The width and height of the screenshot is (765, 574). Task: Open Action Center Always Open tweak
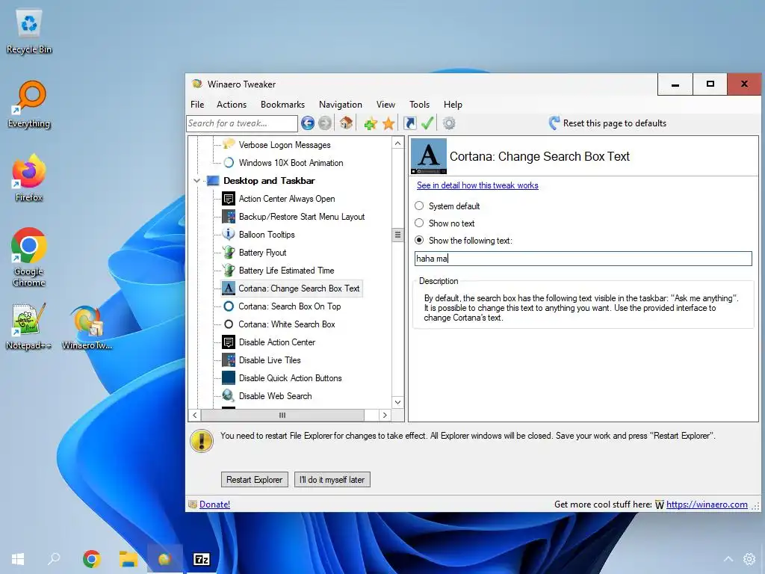[x=286, y=199]
